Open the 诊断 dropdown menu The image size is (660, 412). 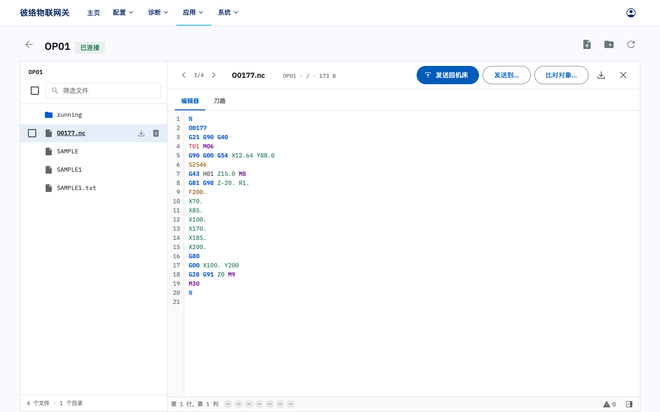click(158, 13)
